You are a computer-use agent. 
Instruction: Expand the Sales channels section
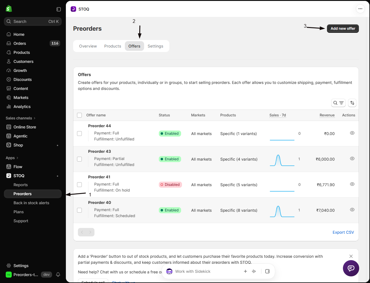[x=20, y=118]
